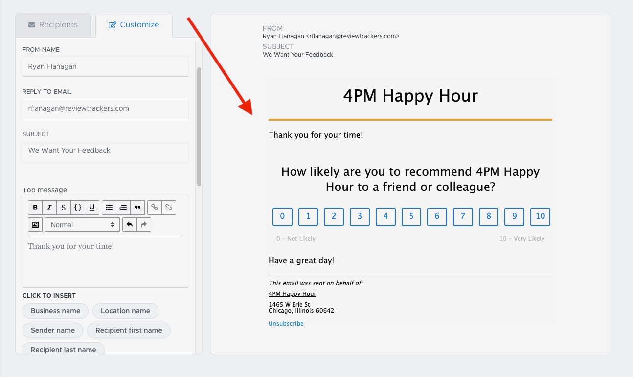Switch to the Recipients tab
Screen dimensions: 633x377
(x=53, y=25)
